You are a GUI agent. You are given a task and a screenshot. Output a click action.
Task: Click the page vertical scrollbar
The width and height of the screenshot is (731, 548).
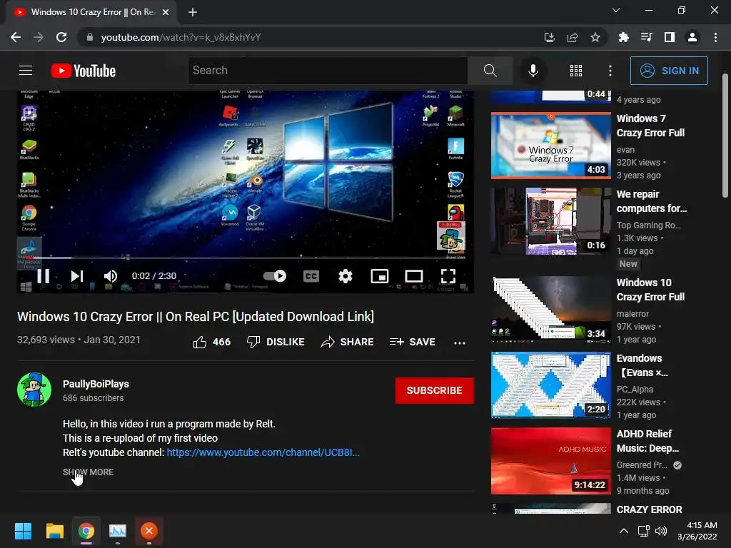click(725, 135)
